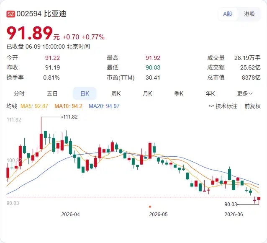Select the 周K chart tab
This screenshot has height=243, width=267.
[x=116, y=93]
